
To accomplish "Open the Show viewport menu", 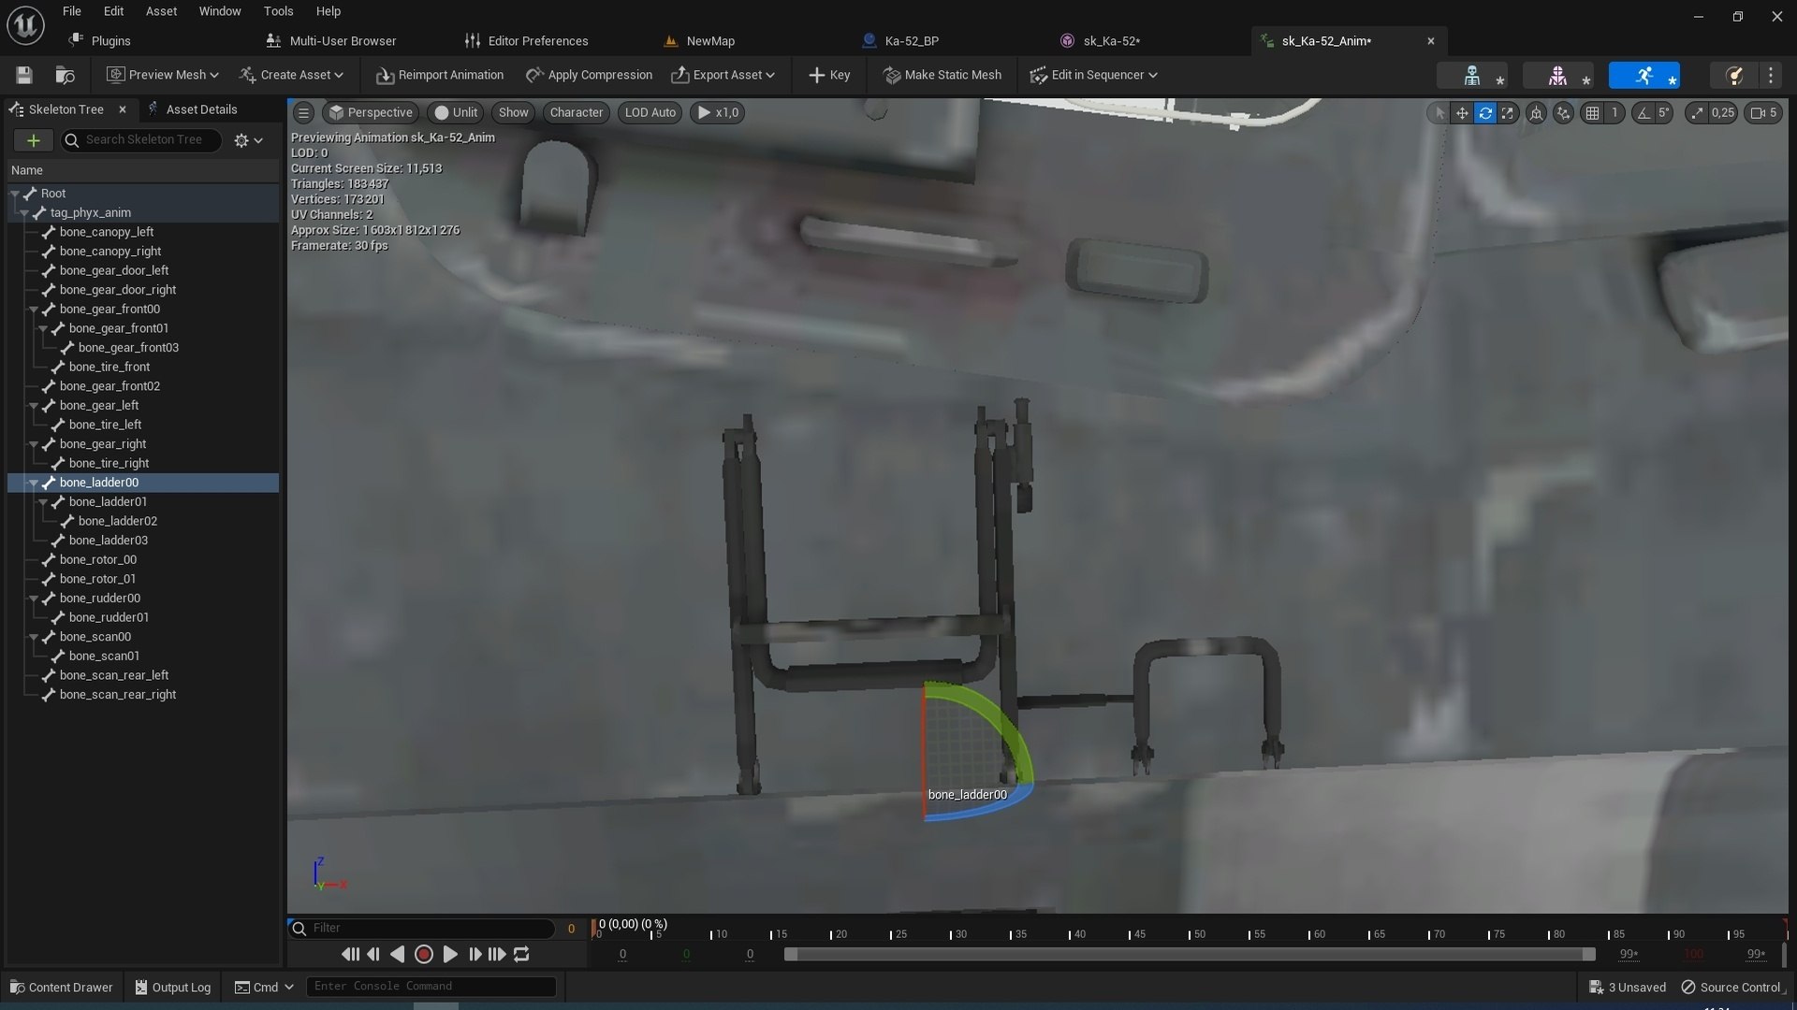I will tap(513, 113).
